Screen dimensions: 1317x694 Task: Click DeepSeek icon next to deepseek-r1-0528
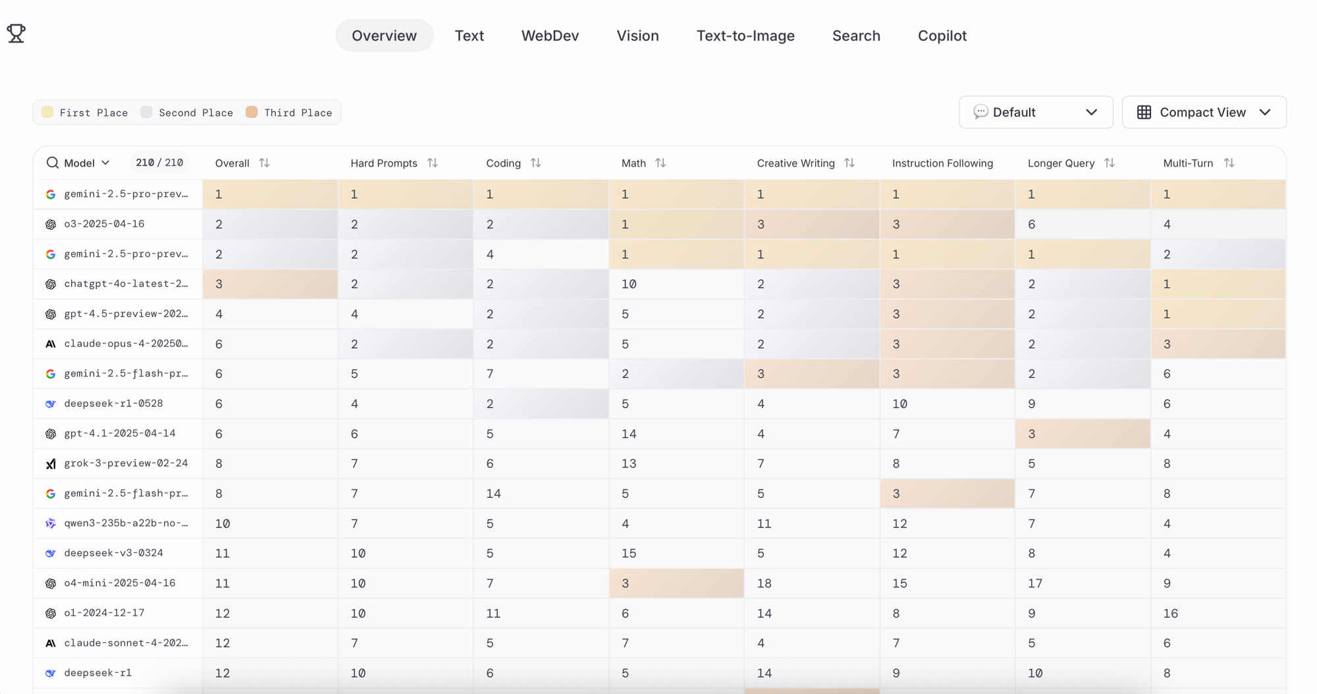(x=51, y=404)
